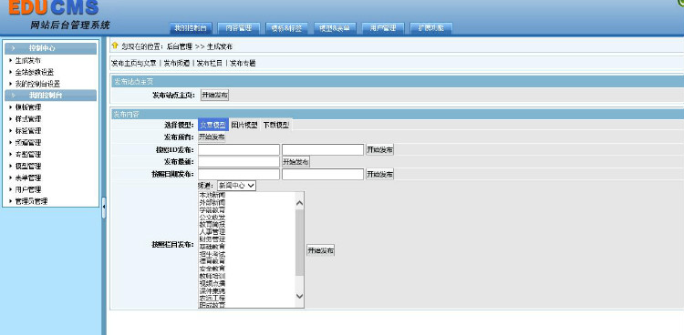Select 学前教育 in the column list

[212, 209]
